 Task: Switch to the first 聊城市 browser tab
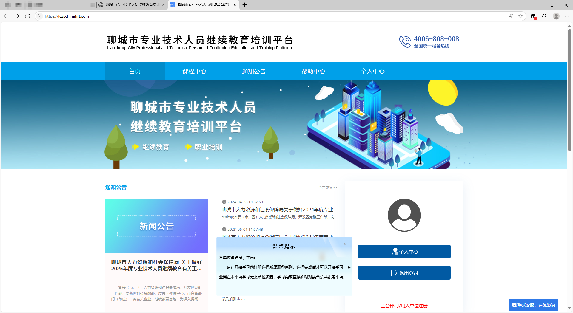[132, 5]
